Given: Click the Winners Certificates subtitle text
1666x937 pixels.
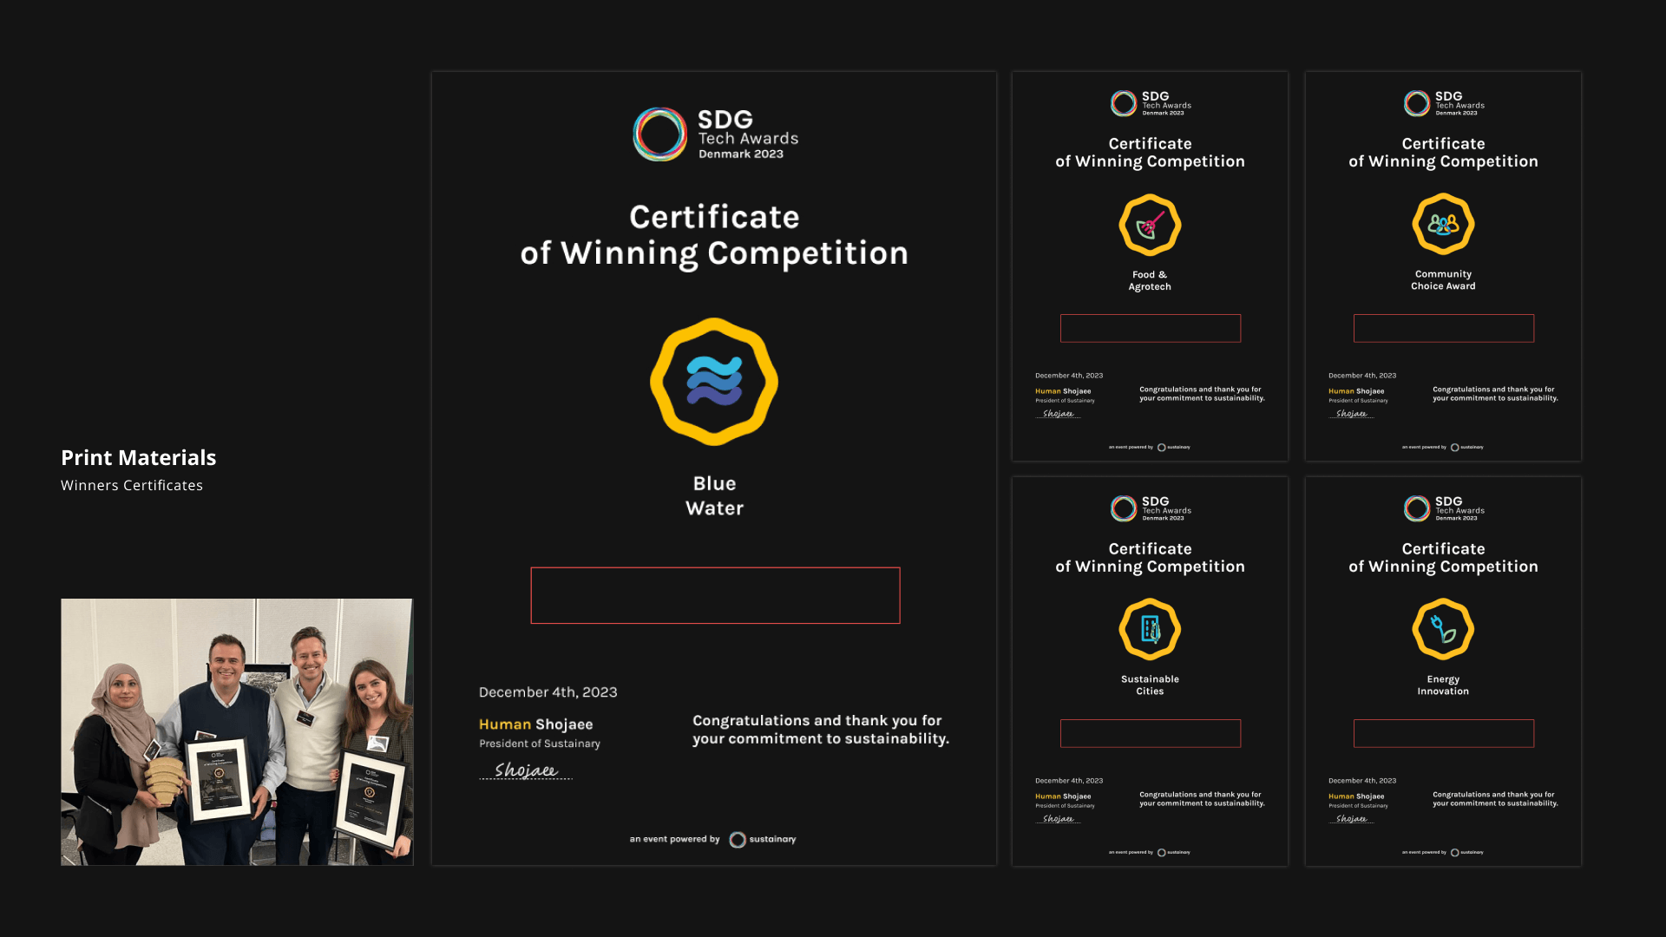Looking at the screenshot, I should (x=132, y=486).
